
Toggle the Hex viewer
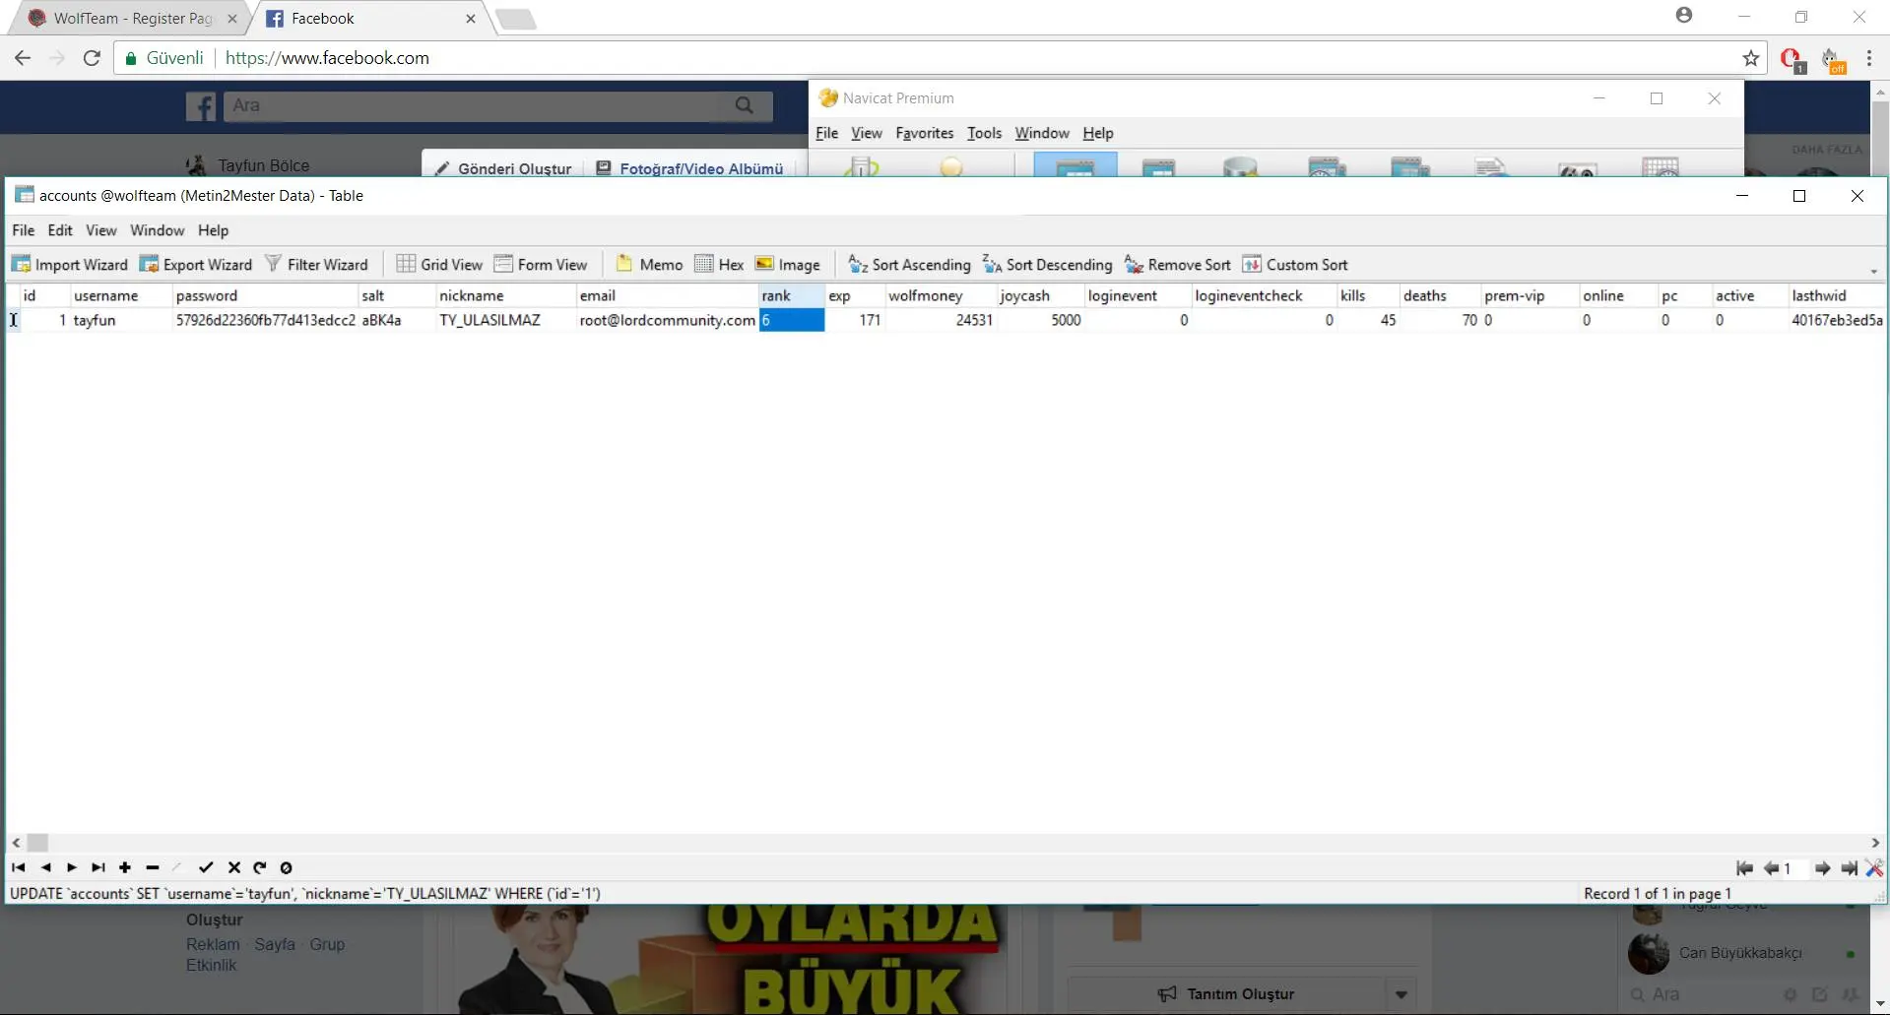pos(719,265)
